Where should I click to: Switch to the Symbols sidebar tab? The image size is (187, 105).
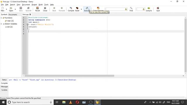click(x=4, y=14)
